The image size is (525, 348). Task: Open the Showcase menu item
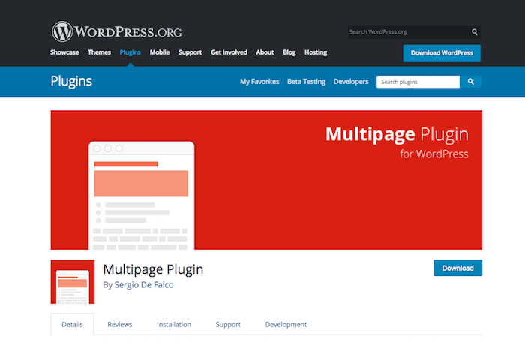tap(64, 52)
